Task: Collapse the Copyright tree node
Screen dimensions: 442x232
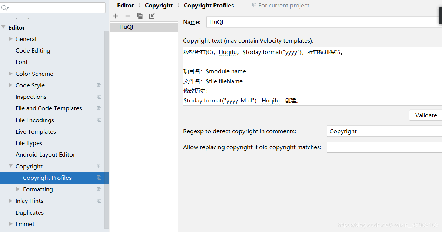Action: click(x=10, y=166)
